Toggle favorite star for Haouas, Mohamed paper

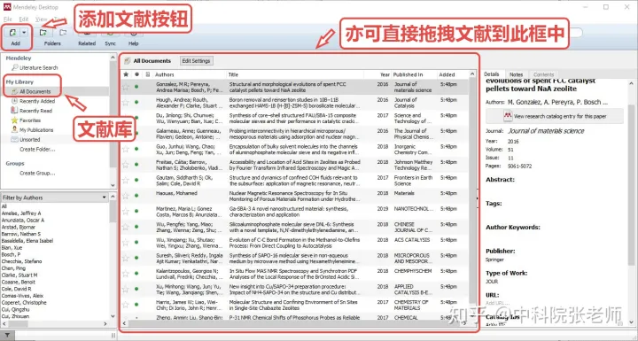click(x=126, y=196)
